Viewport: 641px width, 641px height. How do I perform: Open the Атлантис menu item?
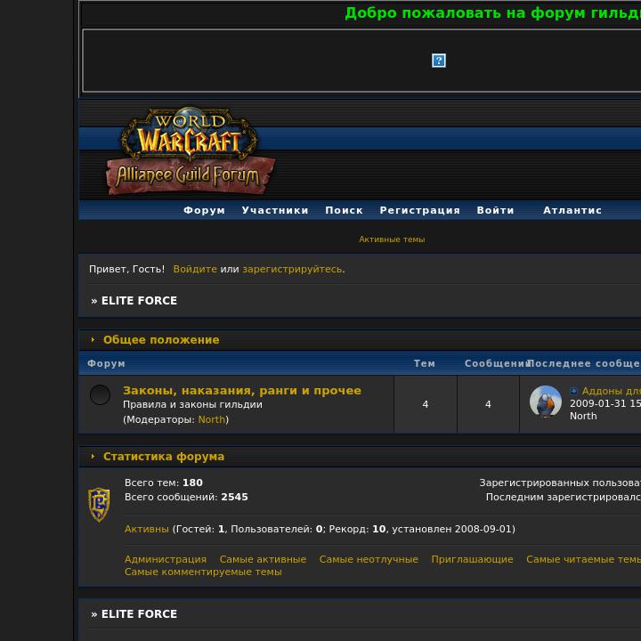click(x=572, y=210)
